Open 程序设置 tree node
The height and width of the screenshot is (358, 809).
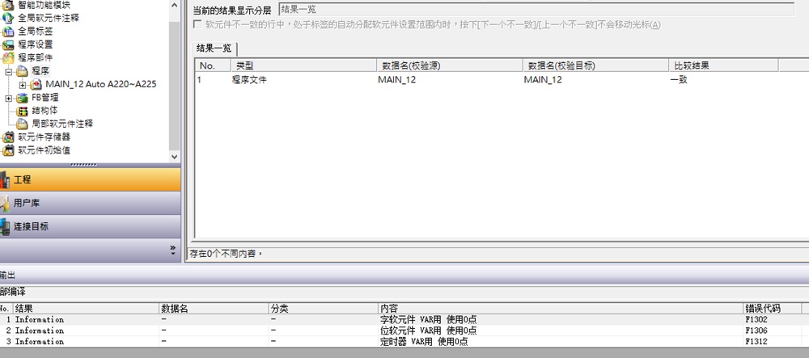[x=36, y=44]
